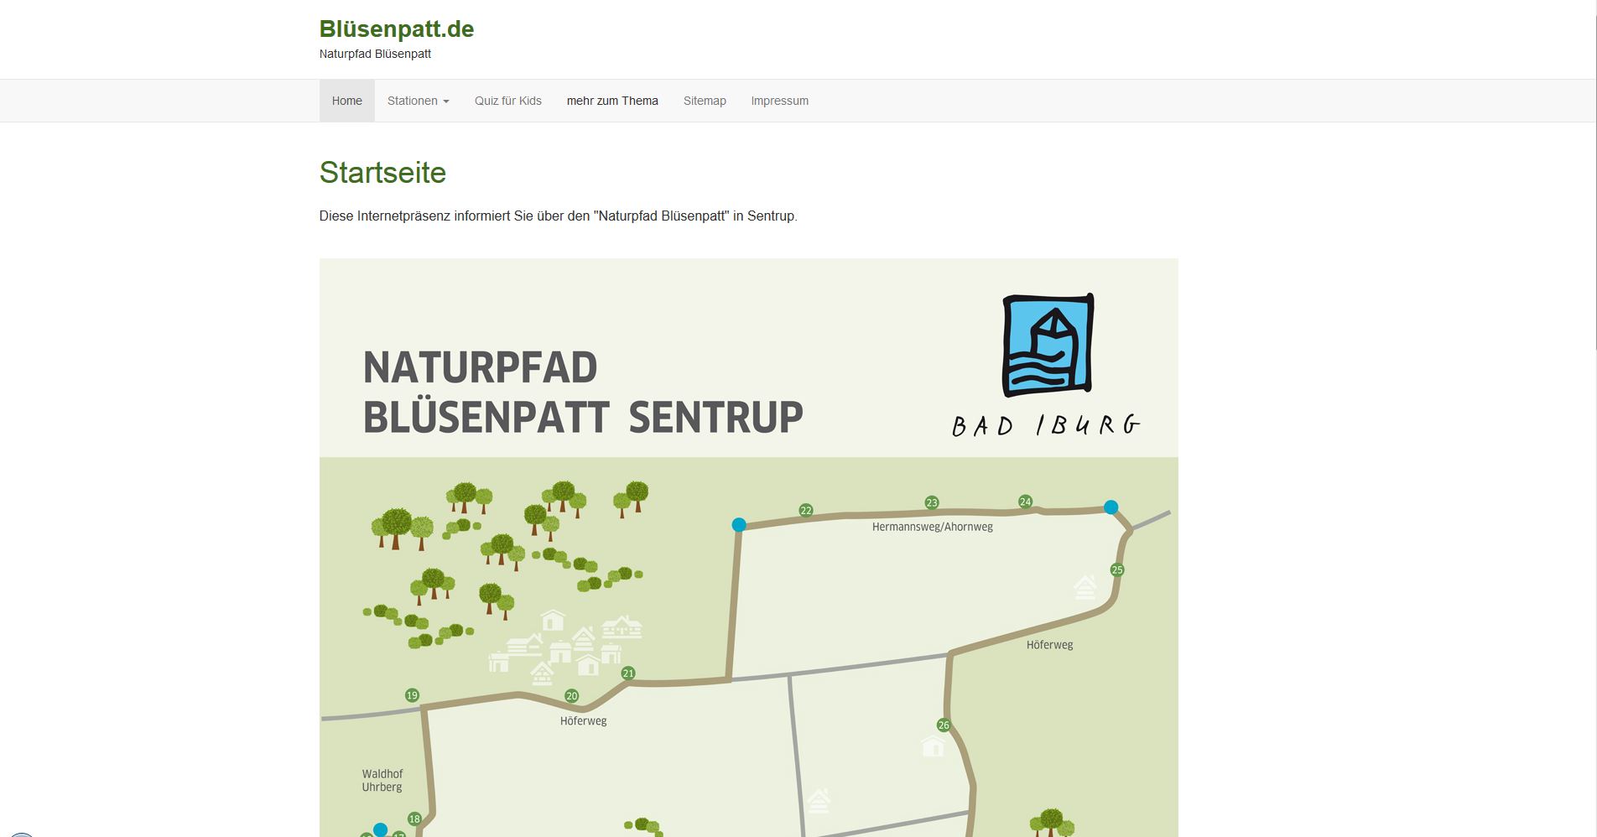
Task: Click station marker 23 on map
Action: click(x=931, y=502)
